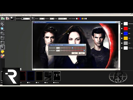This screenshot has height=100, width=133.
Task: Select the Blue channel thumbnail at bottom
Action: point(31,76)
